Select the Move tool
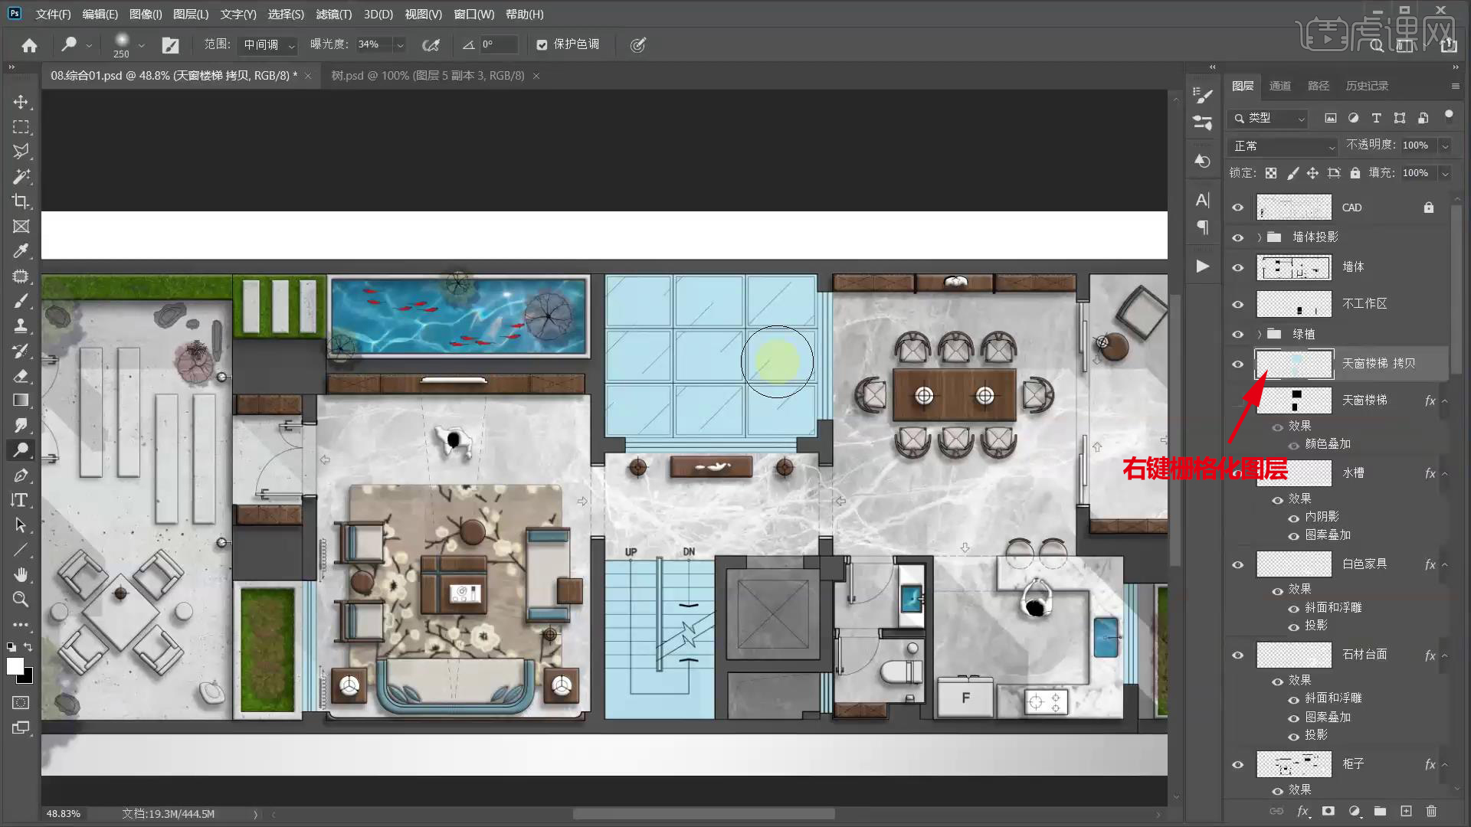The width and height of the screenshot is (1471, 827). coord(21,102)
